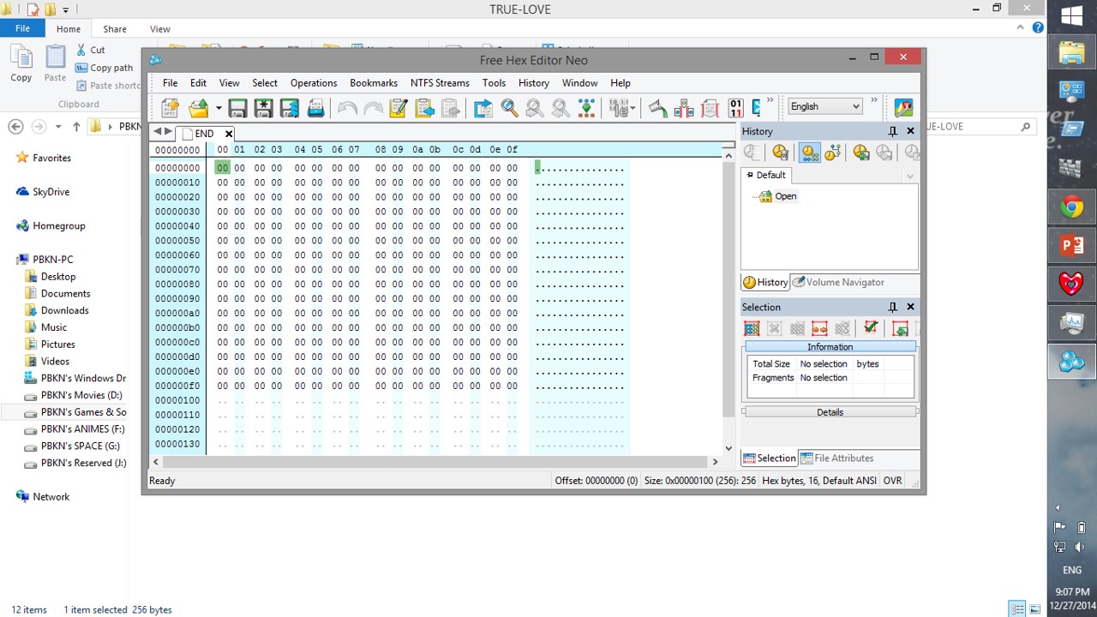This screenshot has height=617, width=1097.
Task: Click the Find magnifier icon in toolbar
Action: tap(509, 108)
